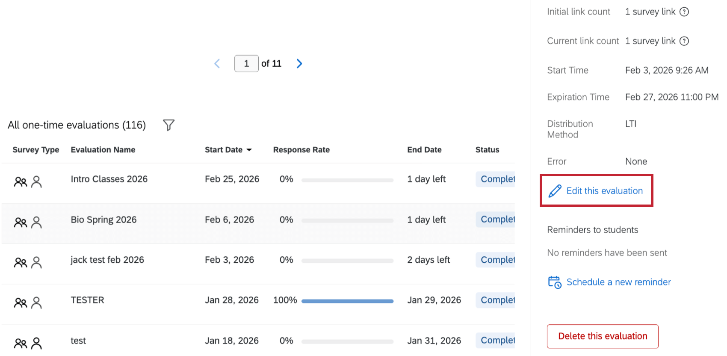Select the Bio Spring 2026 evaluation row
The width and height of the screenshot is (727, 356).
coord(103,220)
